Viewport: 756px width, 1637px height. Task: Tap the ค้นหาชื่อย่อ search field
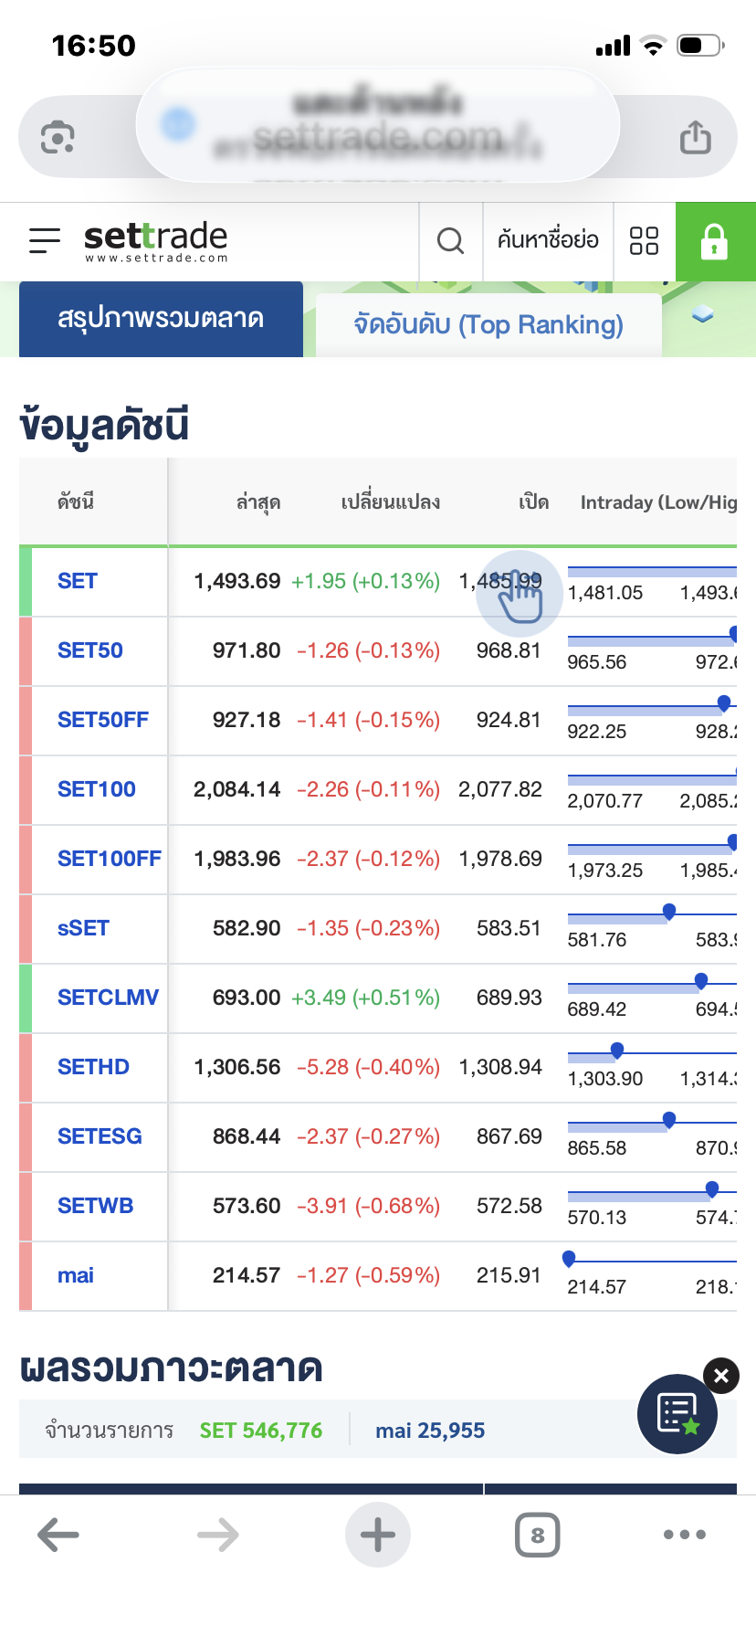(548, 241)
